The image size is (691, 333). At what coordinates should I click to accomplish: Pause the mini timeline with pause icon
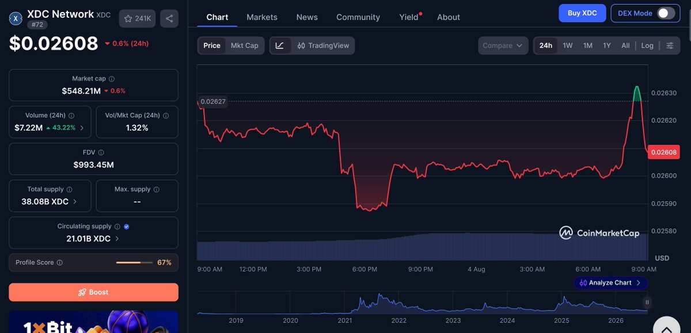coord(647,302)
